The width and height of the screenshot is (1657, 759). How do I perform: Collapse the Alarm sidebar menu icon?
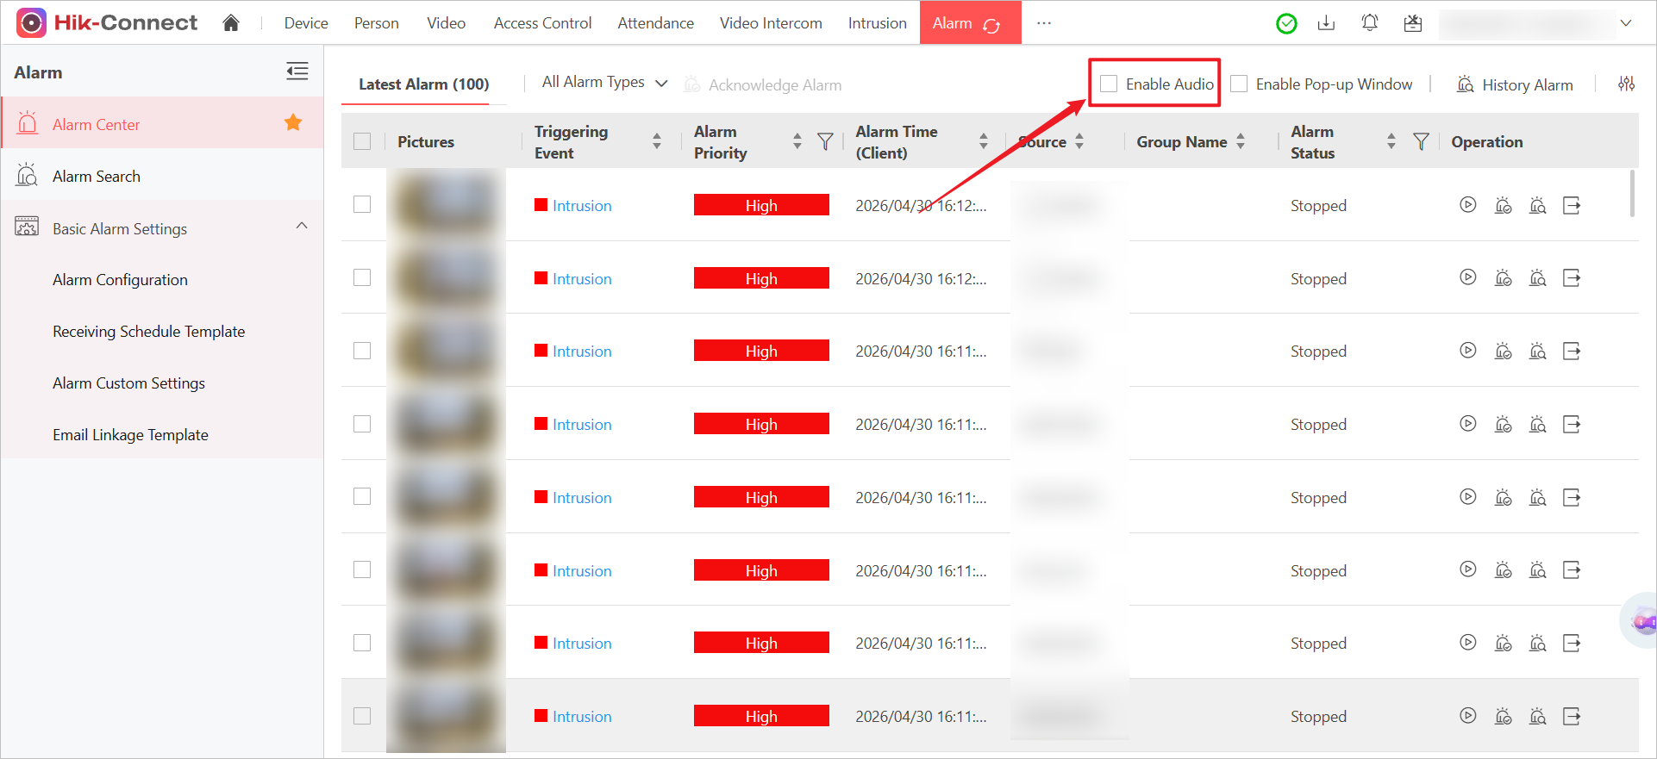[297, 72]
